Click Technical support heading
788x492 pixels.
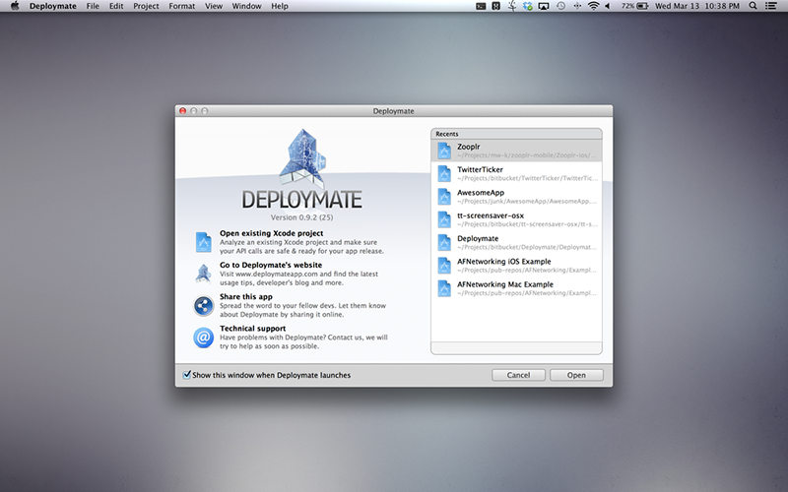[x=252, y=329]
